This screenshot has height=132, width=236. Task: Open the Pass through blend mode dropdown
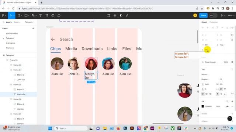pyautogui.click(x=211, y=62)
